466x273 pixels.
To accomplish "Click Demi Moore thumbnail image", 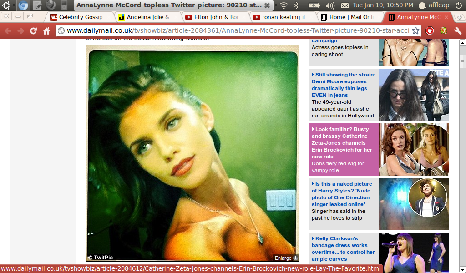I will coord(413,95).
